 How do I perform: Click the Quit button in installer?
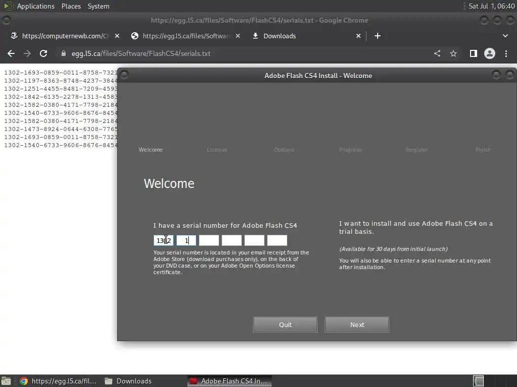(285, 325)
